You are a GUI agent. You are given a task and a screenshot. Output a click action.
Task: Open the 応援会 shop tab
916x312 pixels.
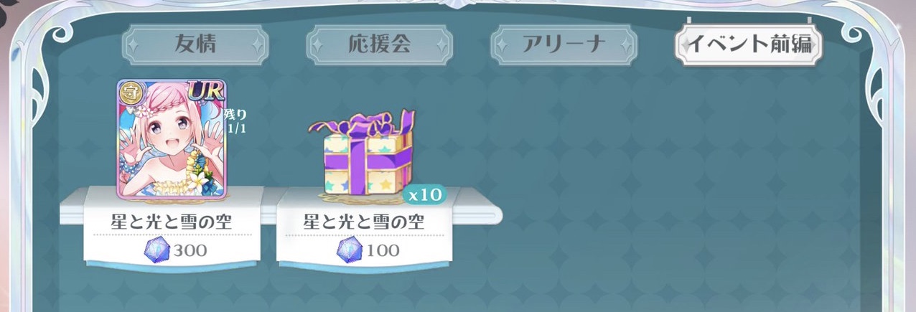379,44
